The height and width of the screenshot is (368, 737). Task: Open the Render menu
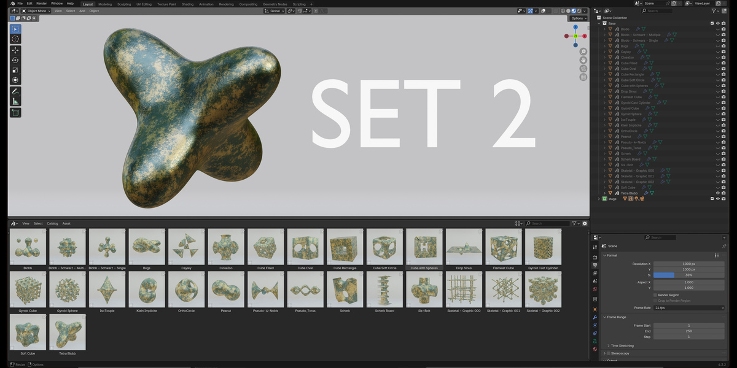[x=41, y=3]
